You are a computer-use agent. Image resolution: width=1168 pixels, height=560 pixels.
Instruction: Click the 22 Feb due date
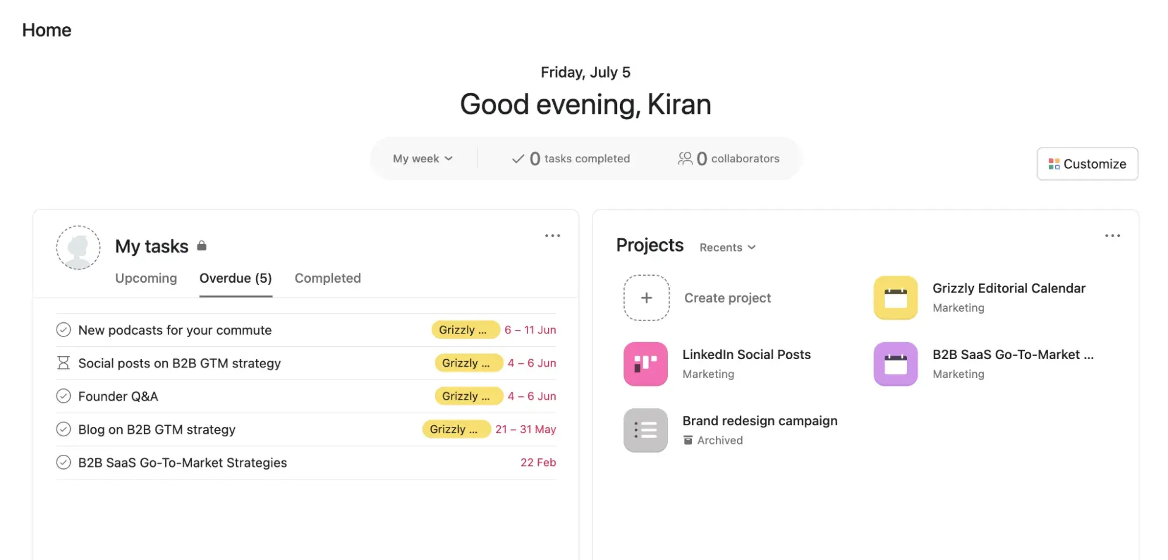(538, 463)
